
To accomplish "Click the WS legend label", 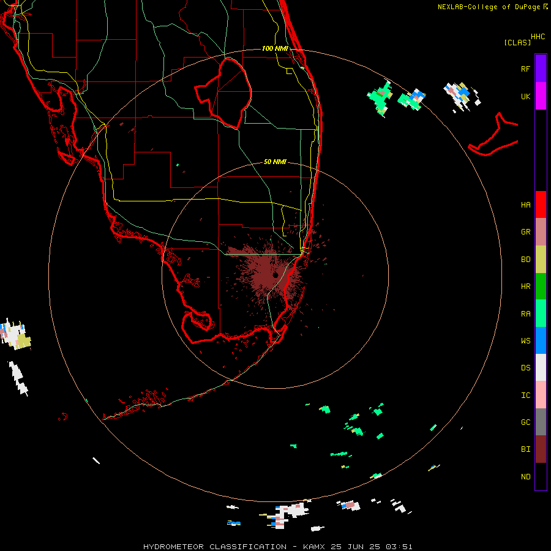I will coord(525,341).
